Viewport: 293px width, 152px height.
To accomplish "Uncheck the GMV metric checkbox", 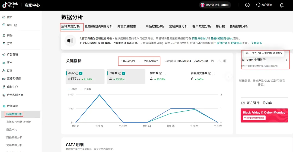I will point(81,73).
